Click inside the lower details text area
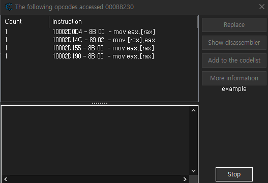268x183 pixels. click(x=96, y=140)
